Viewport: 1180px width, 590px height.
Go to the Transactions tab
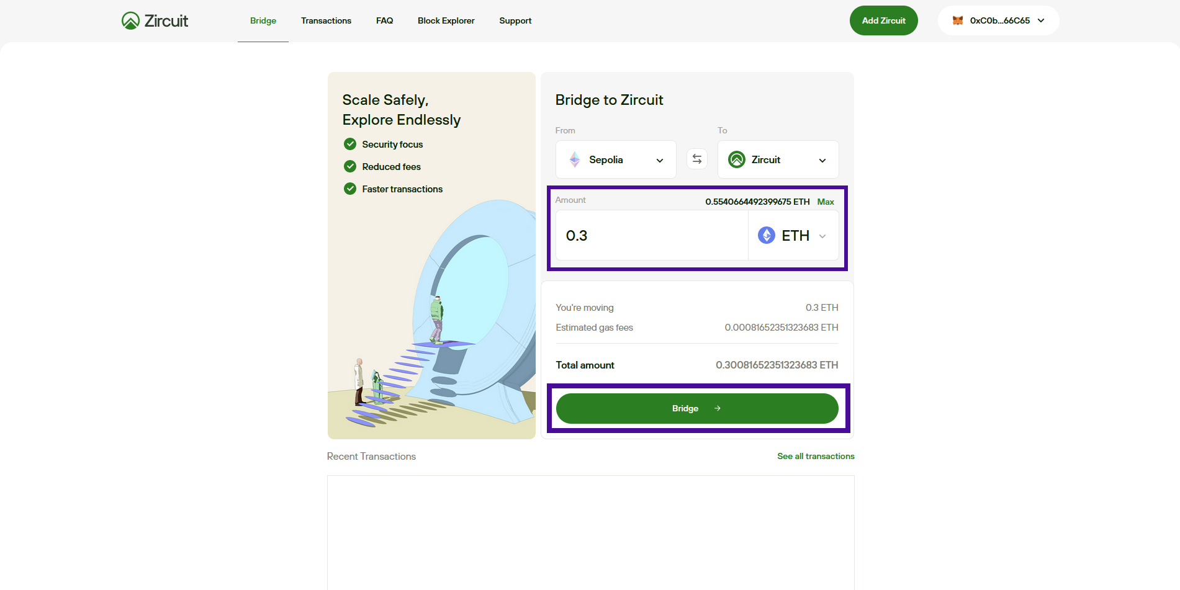click(326, 20)
